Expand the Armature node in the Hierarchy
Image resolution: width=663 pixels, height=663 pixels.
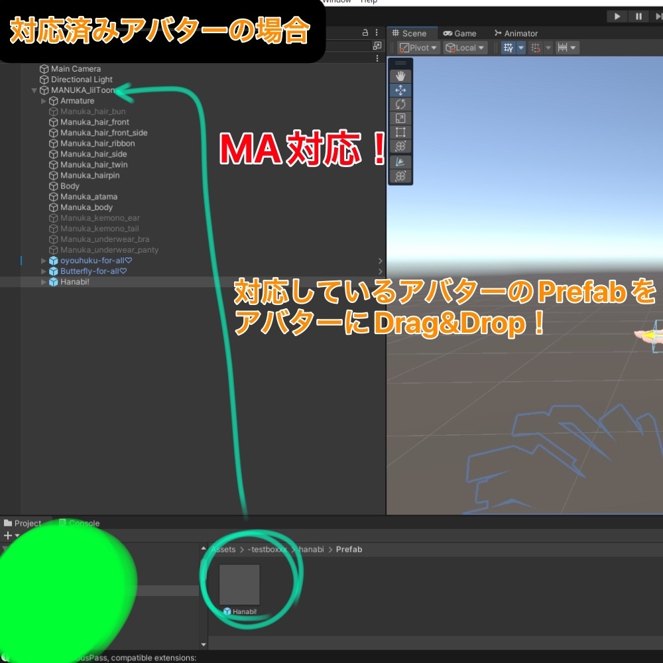pyautogui.click(x=42, y=101)
